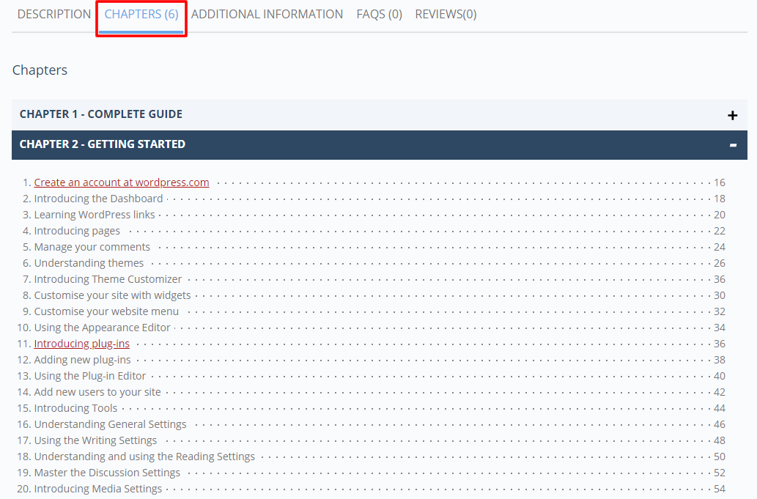Screen dimensions: 757x499
Task: Open the FAQs (0) tab
Action: (x=379, y=14)
